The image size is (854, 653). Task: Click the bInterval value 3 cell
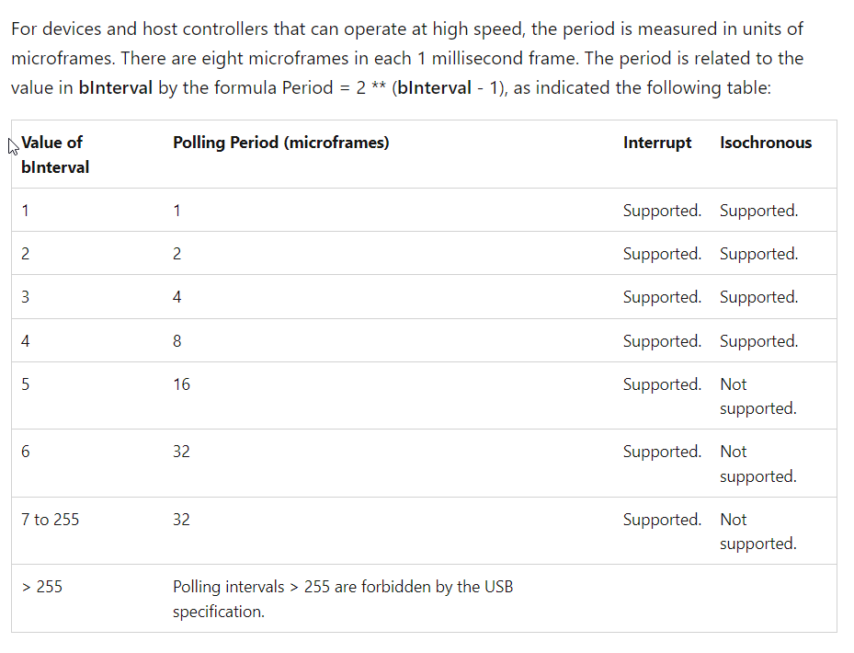(25, 297)
